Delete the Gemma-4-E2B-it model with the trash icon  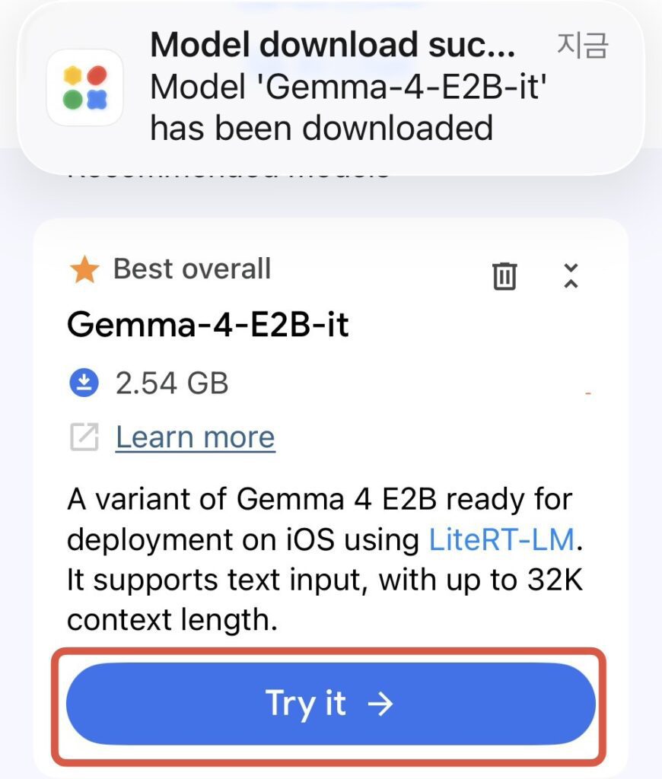pyautogui.click(x=504, y=276)
